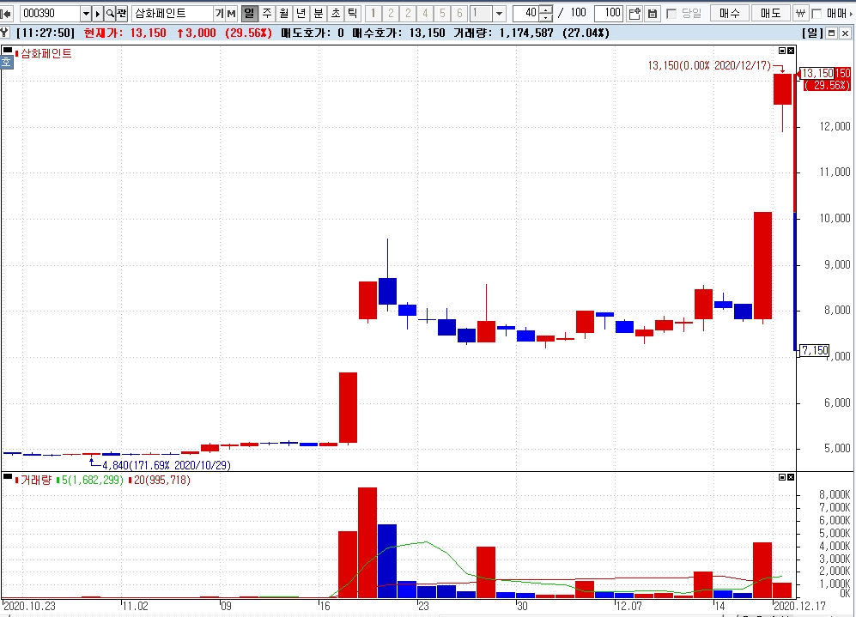
Task: Click the 기 button beside the stock name
Action: click(x=219, y=13)
